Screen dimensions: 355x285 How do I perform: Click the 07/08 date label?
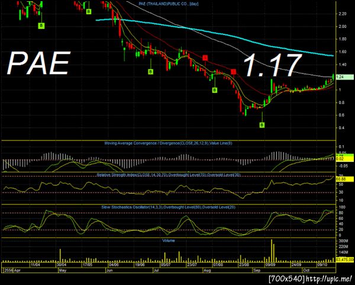click(x=218, y=265)
